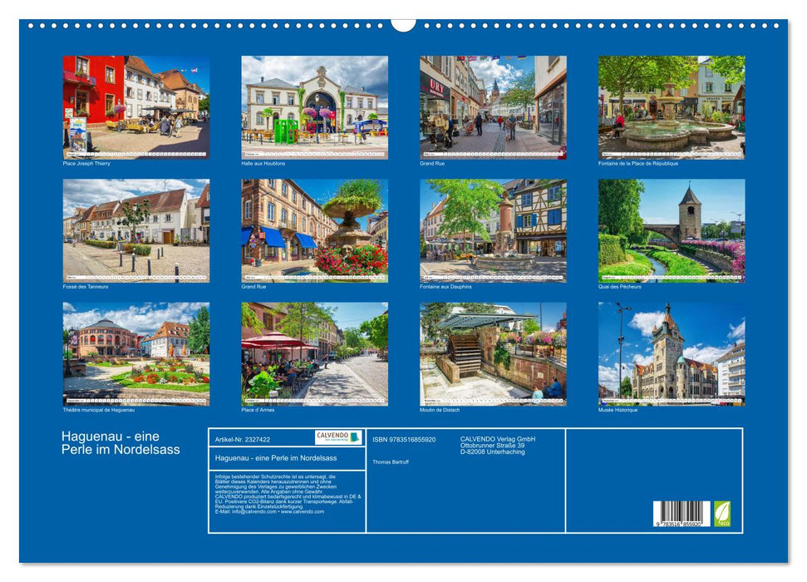The height and width of the screenshot is (582, 807).
Task: Click the caption 'Place d'Armes'
Action: (258, 410)
